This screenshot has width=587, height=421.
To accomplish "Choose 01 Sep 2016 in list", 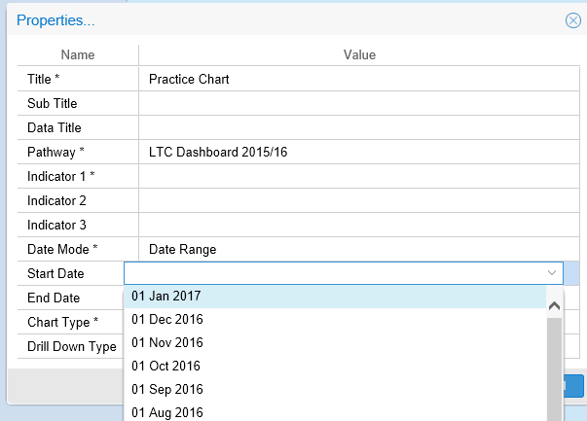I will tap(166, 389).
